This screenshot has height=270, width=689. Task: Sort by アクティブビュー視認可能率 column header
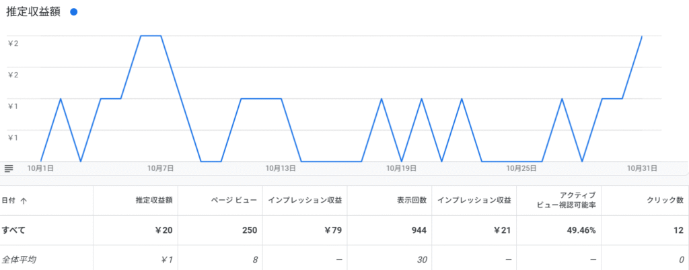coord(565,200)
